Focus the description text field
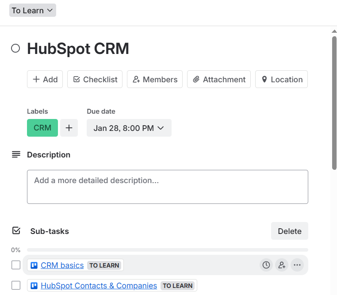This screenshot has height=295, width=337. coord(168,187)
